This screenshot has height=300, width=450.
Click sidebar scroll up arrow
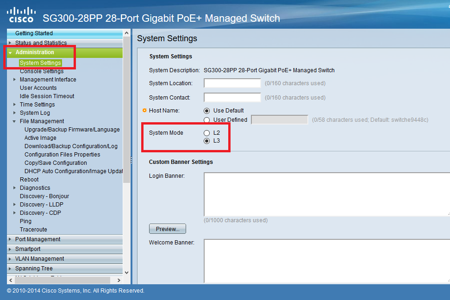click(x=126, y=33)
